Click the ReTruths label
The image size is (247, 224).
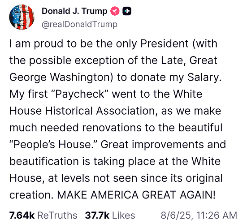(57, 215)
